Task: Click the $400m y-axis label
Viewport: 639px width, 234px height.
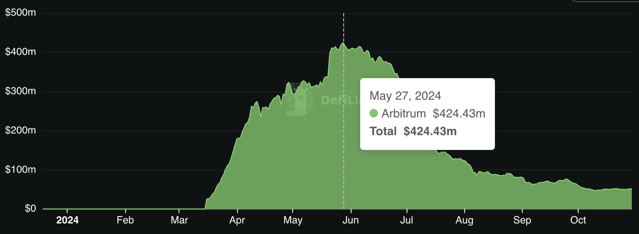Action: (x=20, y=52)
